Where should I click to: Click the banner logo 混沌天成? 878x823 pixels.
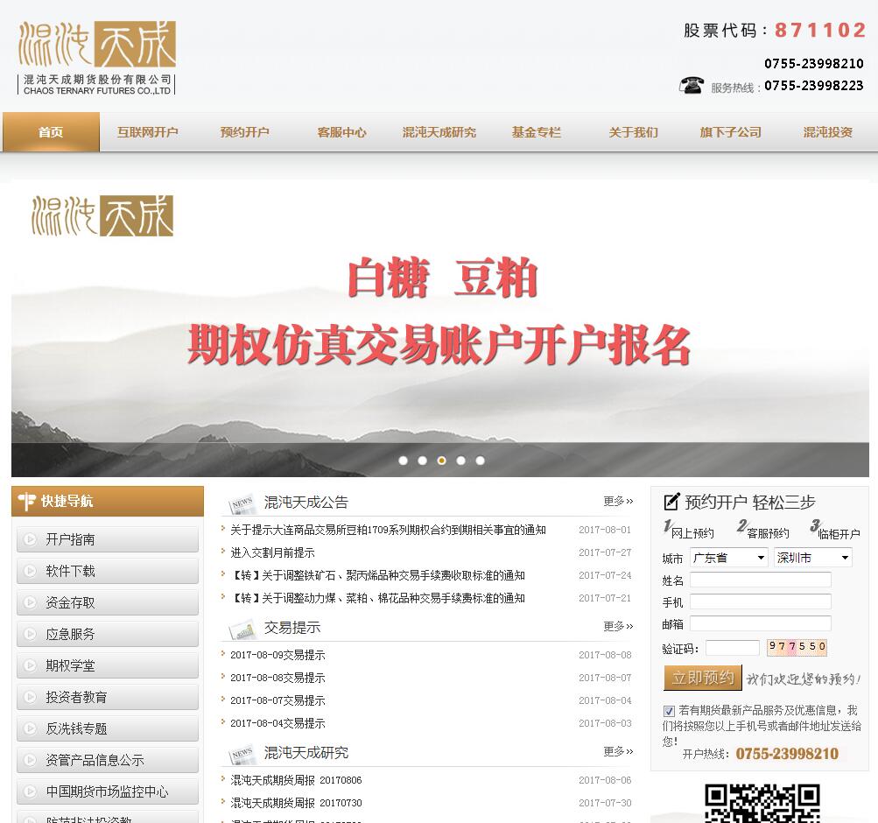tap(102, 215)
